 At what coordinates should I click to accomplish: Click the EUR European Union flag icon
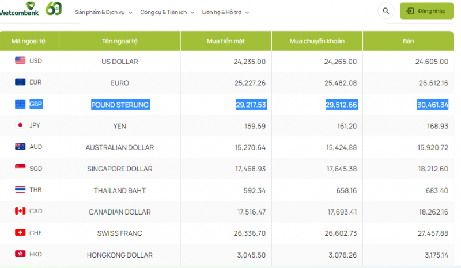(20, 82)
